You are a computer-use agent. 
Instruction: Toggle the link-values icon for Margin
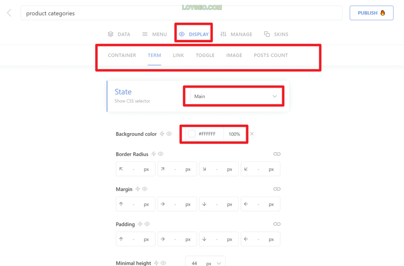pos(277,189)
